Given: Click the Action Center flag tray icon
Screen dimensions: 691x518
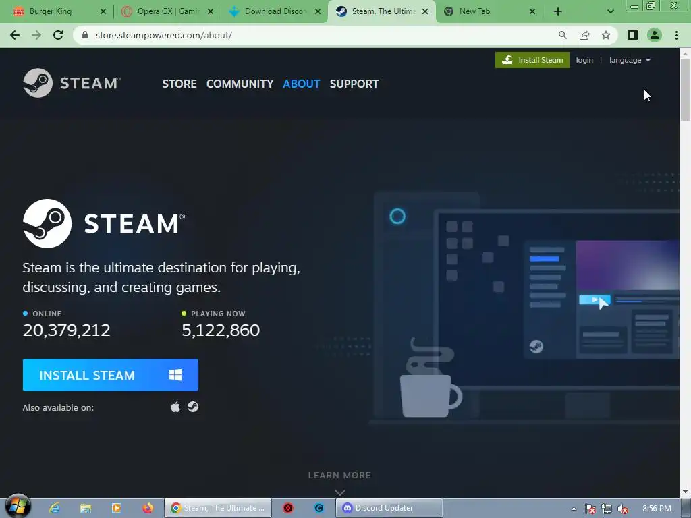Looking at the screenshot, I should (590, 509).
